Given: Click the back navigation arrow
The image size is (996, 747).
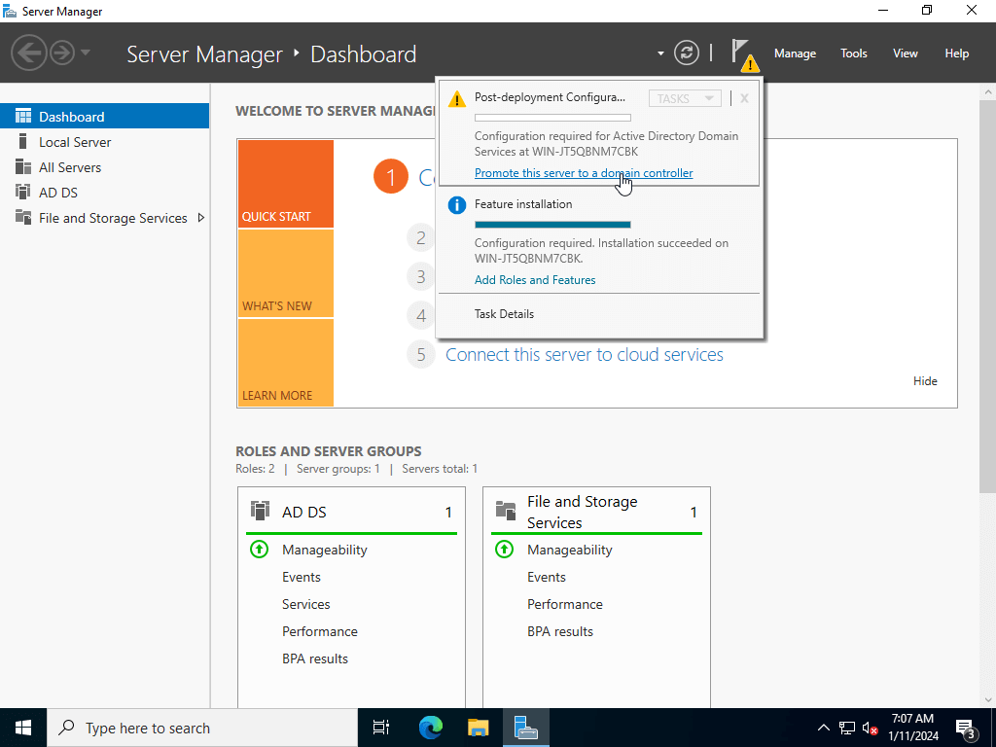Looking at the screenshot, I should (29, 53).
